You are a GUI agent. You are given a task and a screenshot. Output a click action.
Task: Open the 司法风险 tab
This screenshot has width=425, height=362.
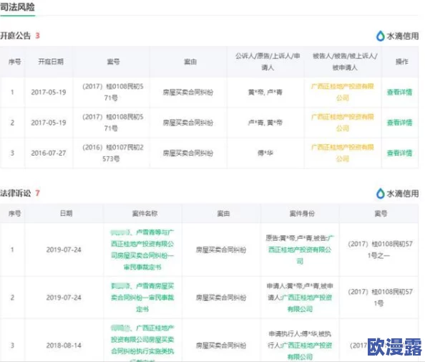(17, 7)
